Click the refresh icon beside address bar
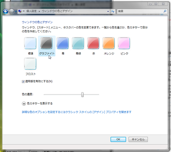Image resolution: width=171 pixels, height=152 pixels. [113, 11]
